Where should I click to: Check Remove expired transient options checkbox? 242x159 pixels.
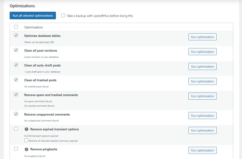[x=16, y=129]
